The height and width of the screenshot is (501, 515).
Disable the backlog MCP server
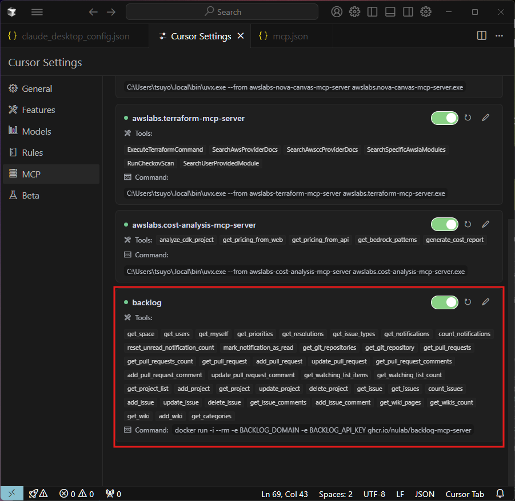pos(444,302)
